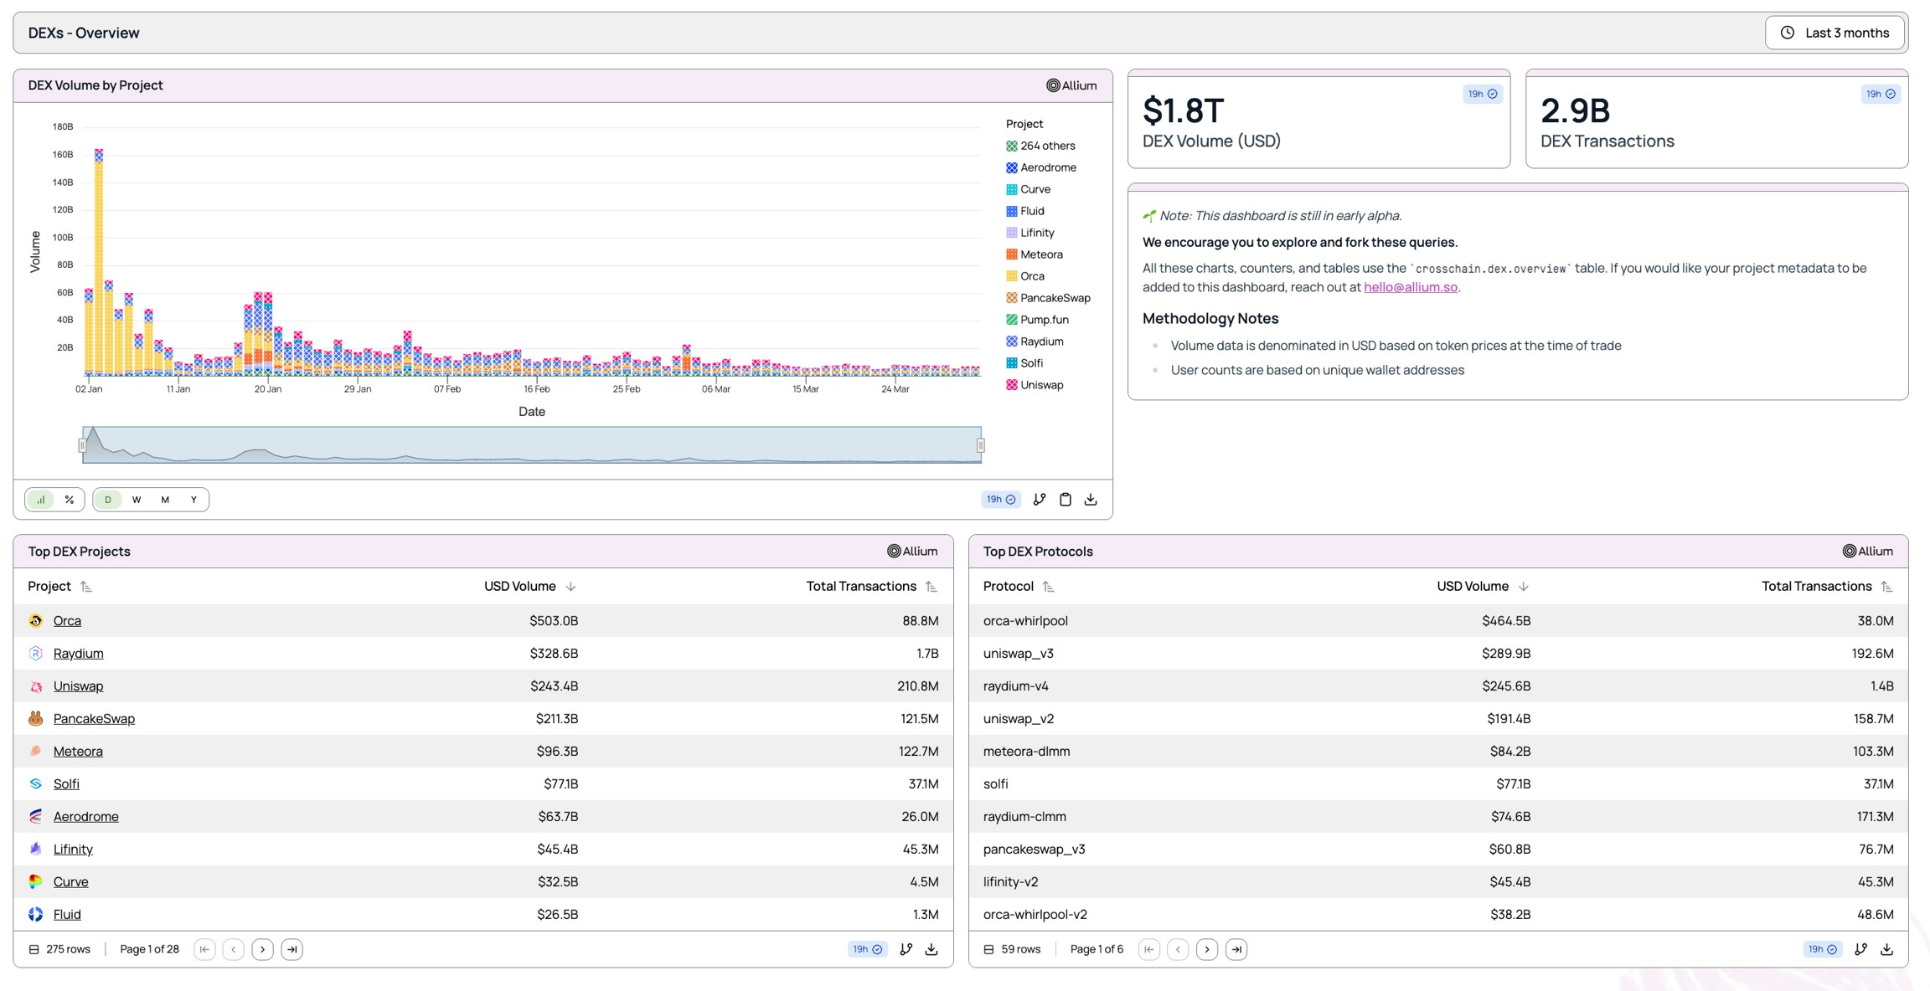The image size is (1930, 991).
Task: Go to next page of Top DEX Projects
Action: (262, 950)
